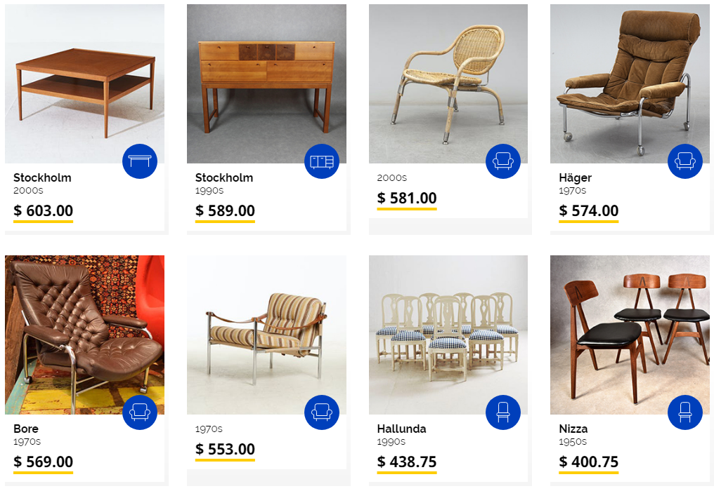View the rattan armchair photo

click(x=448, y=83)
